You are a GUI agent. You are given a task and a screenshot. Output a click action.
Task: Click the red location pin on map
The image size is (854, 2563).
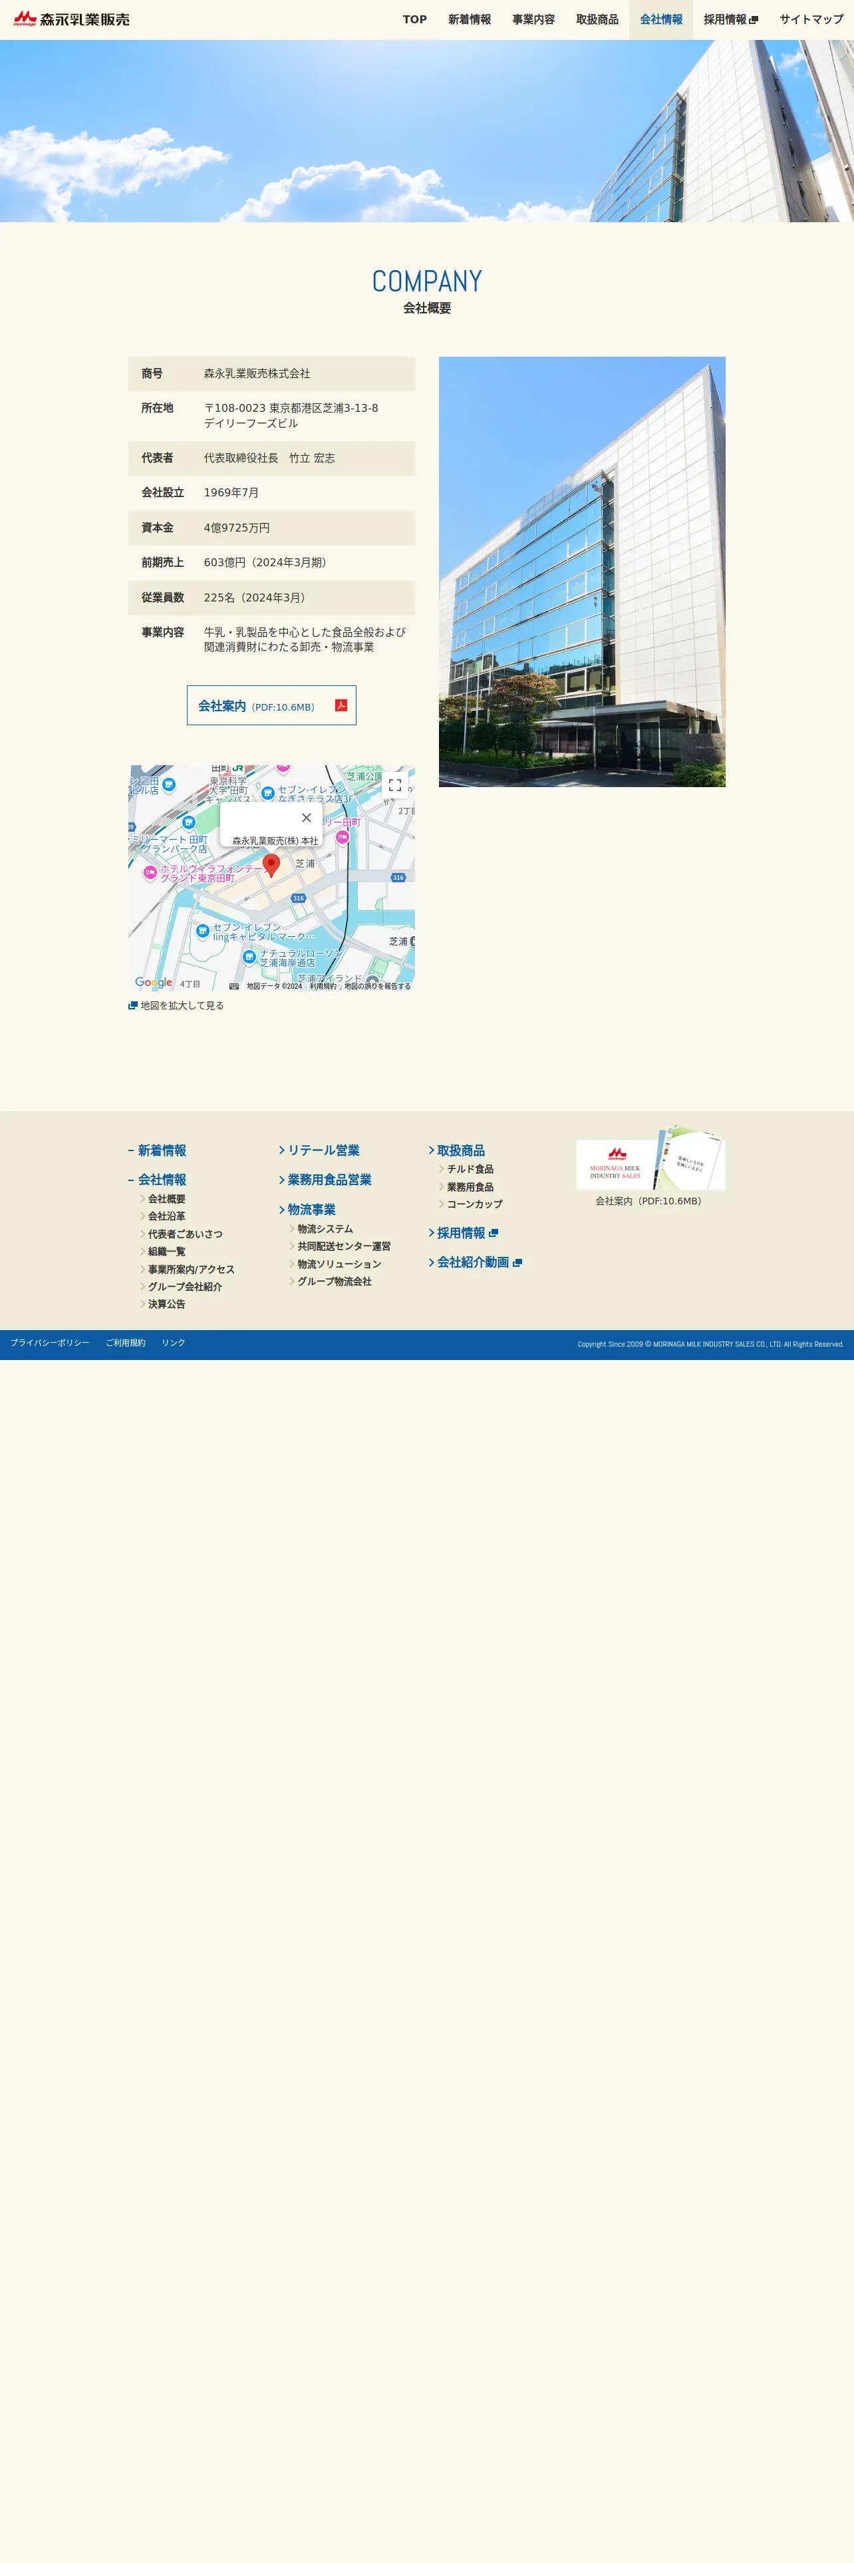click(x=271, y=864)
